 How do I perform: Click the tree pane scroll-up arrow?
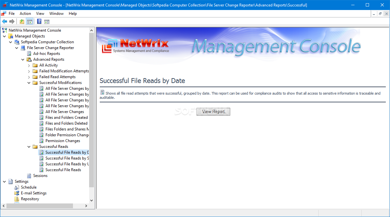pyautogui.click(x=92, y=30)
